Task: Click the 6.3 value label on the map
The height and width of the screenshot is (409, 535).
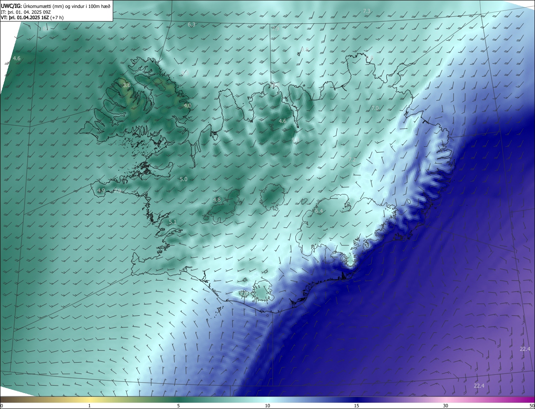Action: click(191, 25)
